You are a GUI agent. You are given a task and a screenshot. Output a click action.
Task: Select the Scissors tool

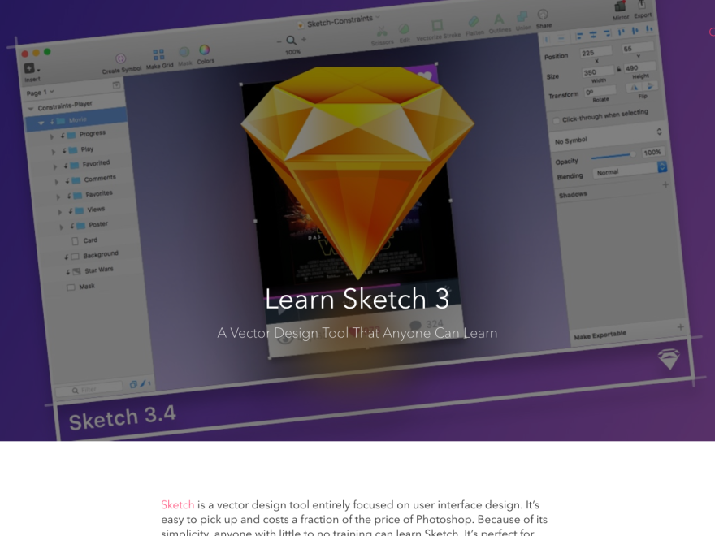[x=382, y=32]
